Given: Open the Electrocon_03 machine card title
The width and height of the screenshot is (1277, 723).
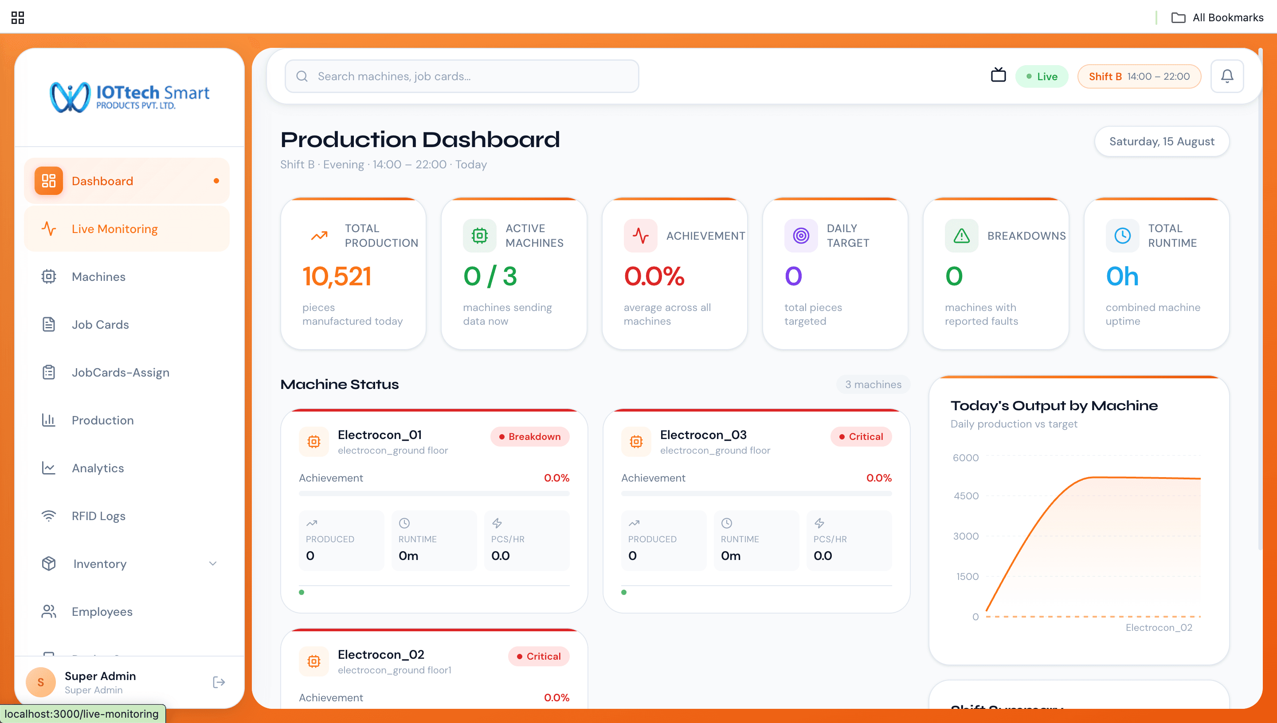Looking at the screenshot, I should (x=703, y=435).
